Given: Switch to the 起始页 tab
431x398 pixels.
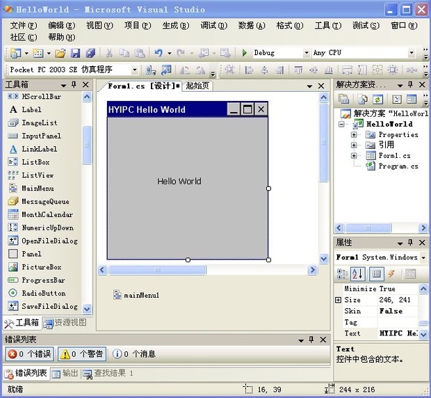Looking at the screenshot, I should (197, 86).
